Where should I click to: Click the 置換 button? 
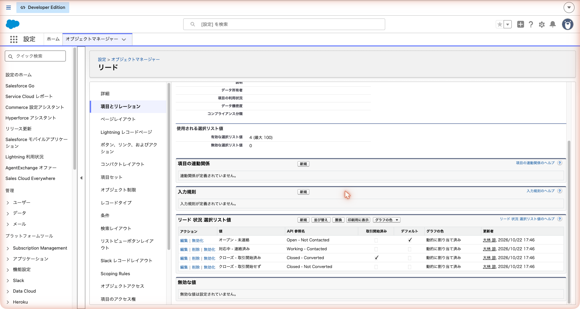pyautogui.click(x=338, y=220)
